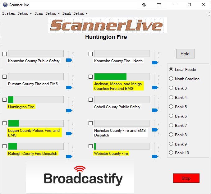The width and height of the screenshot is (211, 194).
Task: Select the Local Feeds radio button
Action: click(x=171, y=69)
